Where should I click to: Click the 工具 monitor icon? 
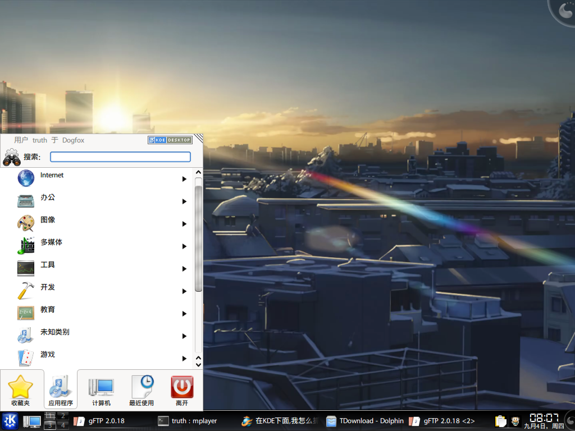point(26,268)
